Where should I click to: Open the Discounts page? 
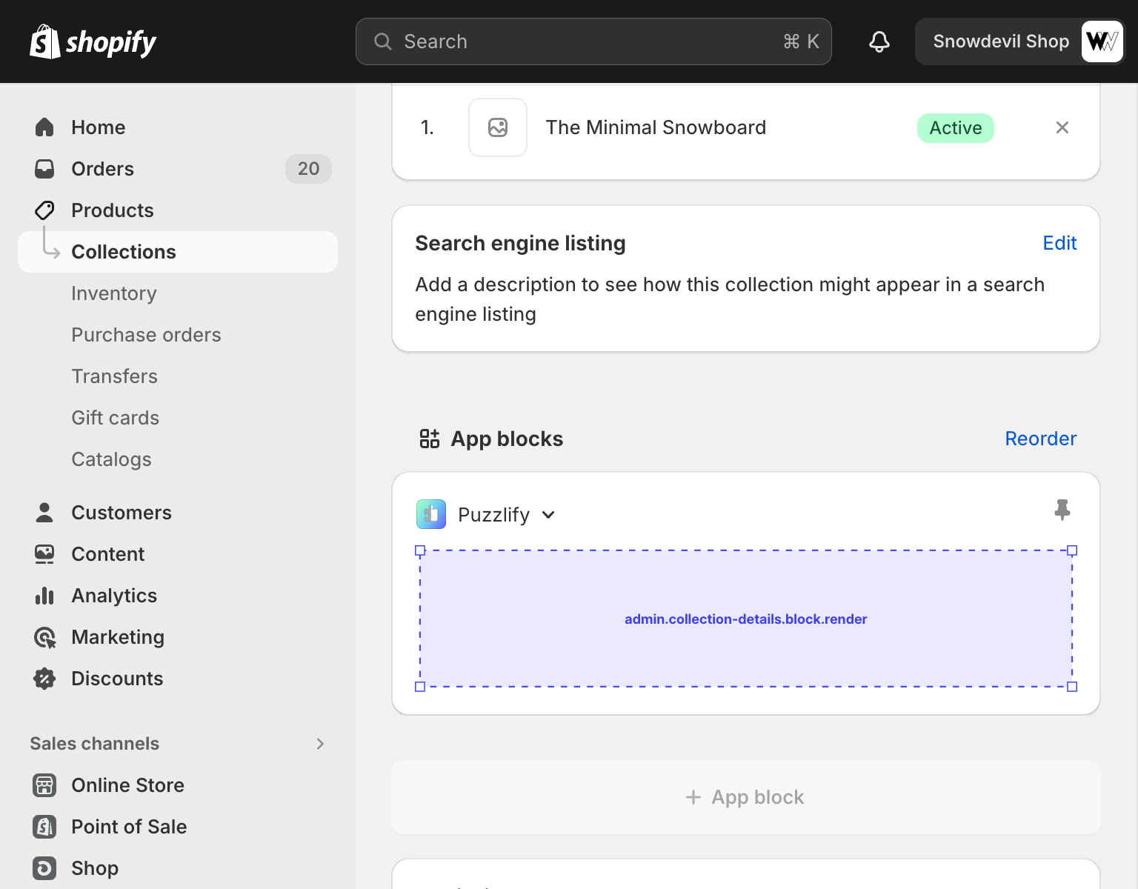pos(116,679)
